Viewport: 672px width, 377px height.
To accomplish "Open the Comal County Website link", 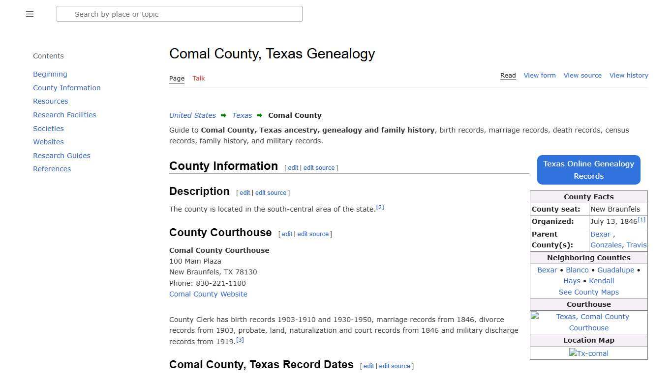I will click(208, 294).
